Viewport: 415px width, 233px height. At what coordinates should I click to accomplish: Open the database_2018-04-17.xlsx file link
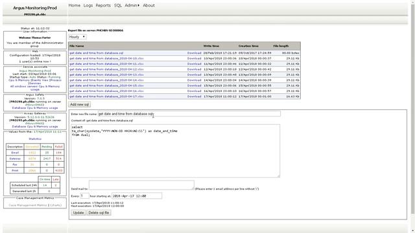(106, 96)
